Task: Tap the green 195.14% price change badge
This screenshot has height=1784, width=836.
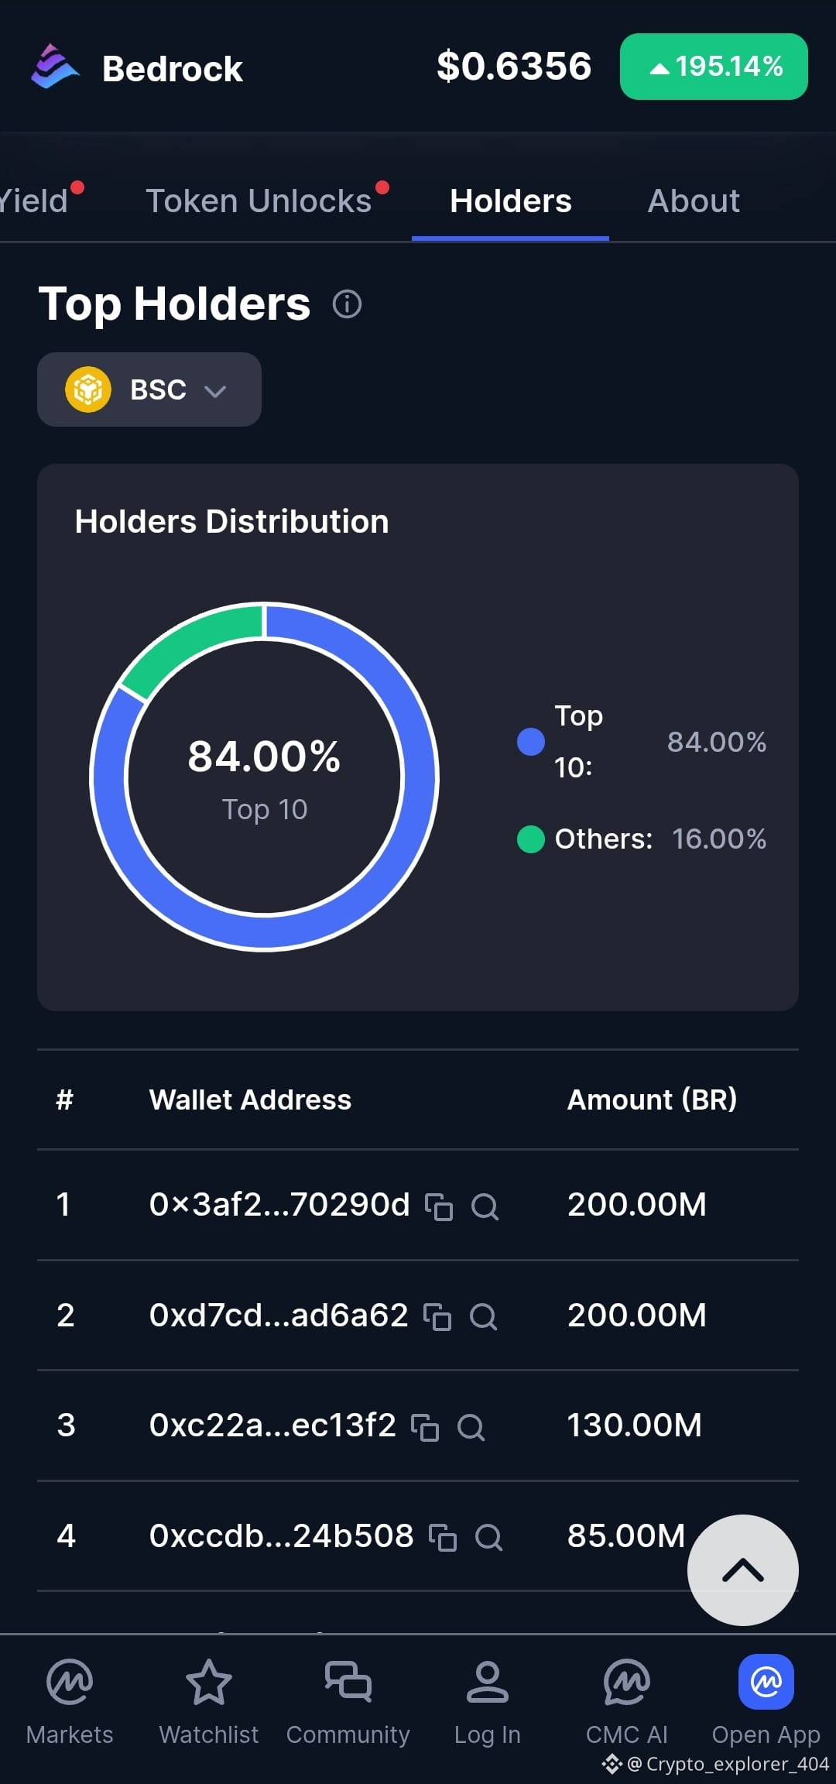Action: [714, 67]
